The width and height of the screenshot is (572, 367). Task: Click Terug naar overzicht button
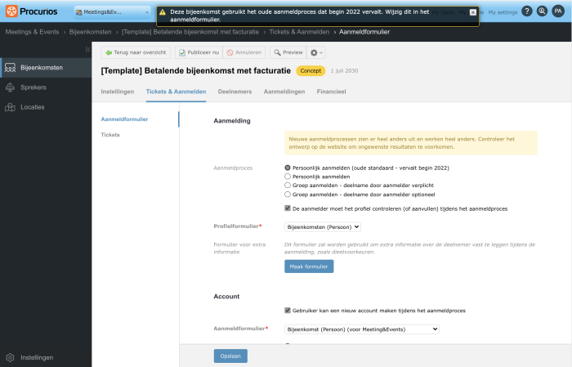[136, 52]
